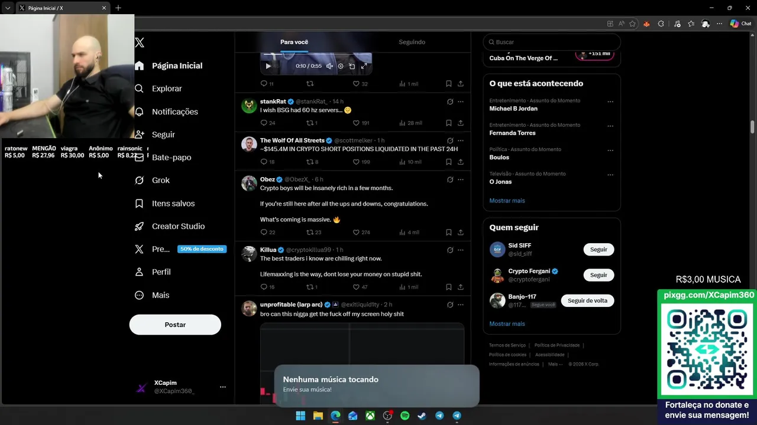
Task: Reply to stankRat's post
Action: point(268,123)
